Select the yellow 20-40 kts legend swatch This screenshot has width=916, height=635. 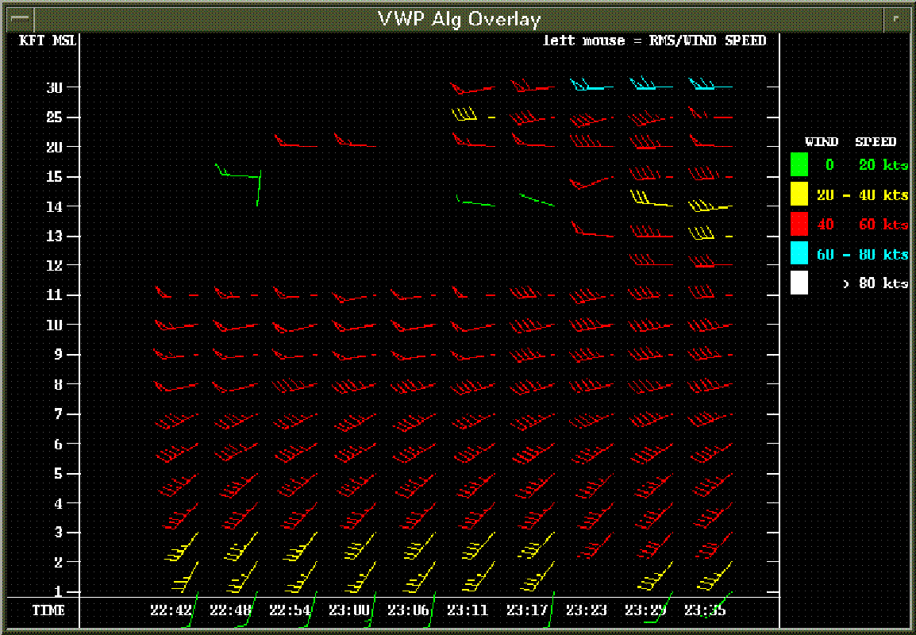799,194
